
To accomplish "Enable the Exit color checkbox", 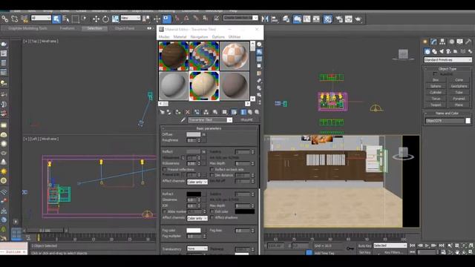I will pyautogui.click(x=212, y=211).
